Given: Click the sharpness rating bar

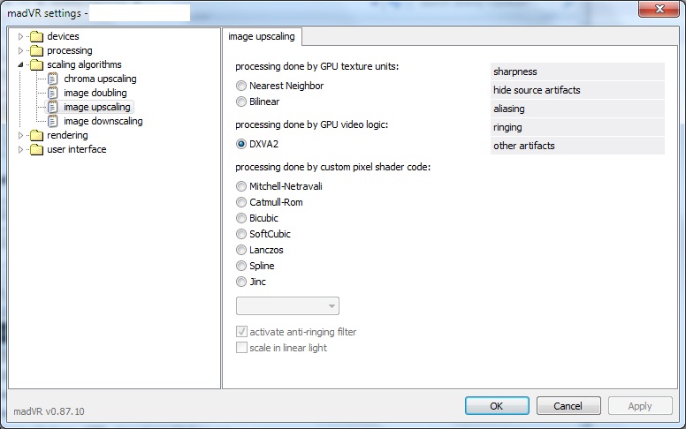Looking at the screenshot, I should point(577,71).
